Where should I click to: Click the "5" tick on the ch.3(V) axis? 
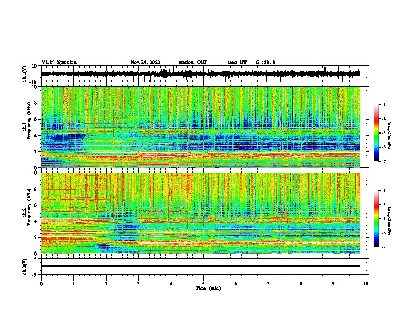36,259
